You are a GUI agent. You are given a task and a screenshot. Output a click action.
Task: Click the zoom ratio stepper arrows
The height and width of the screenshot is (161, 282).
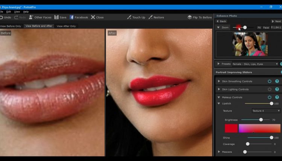pyautogui.click(x=272, y=27)
